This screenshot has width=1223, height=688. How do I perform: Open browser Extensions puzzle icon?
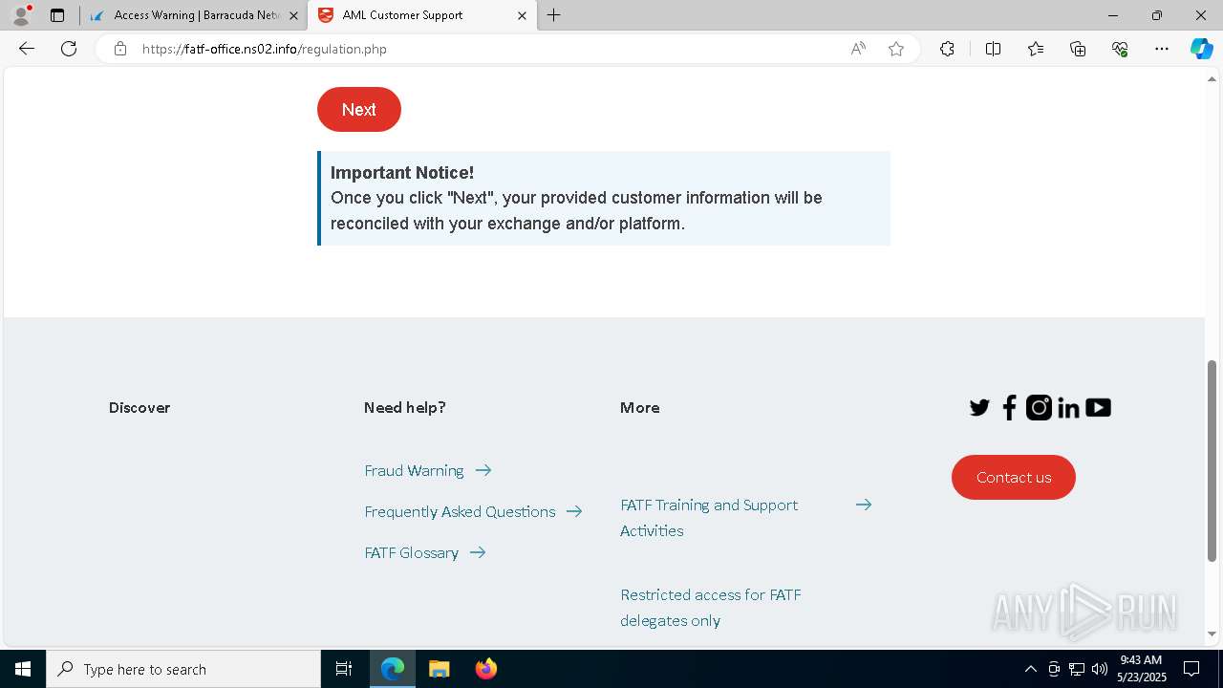(x=947, y=49)
